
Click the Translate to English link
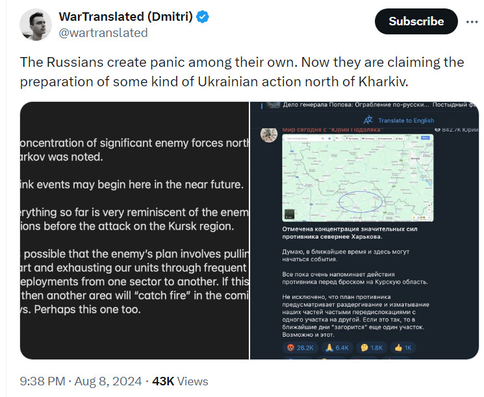pyautogui.click(x=406, y=120)
